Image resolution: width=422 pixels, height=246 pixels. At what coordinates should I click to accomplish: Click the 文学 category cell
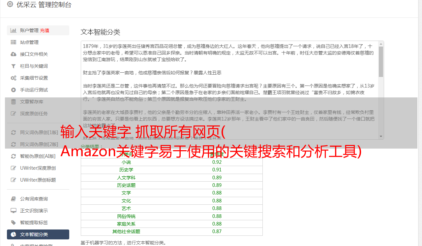click(126, 193)
